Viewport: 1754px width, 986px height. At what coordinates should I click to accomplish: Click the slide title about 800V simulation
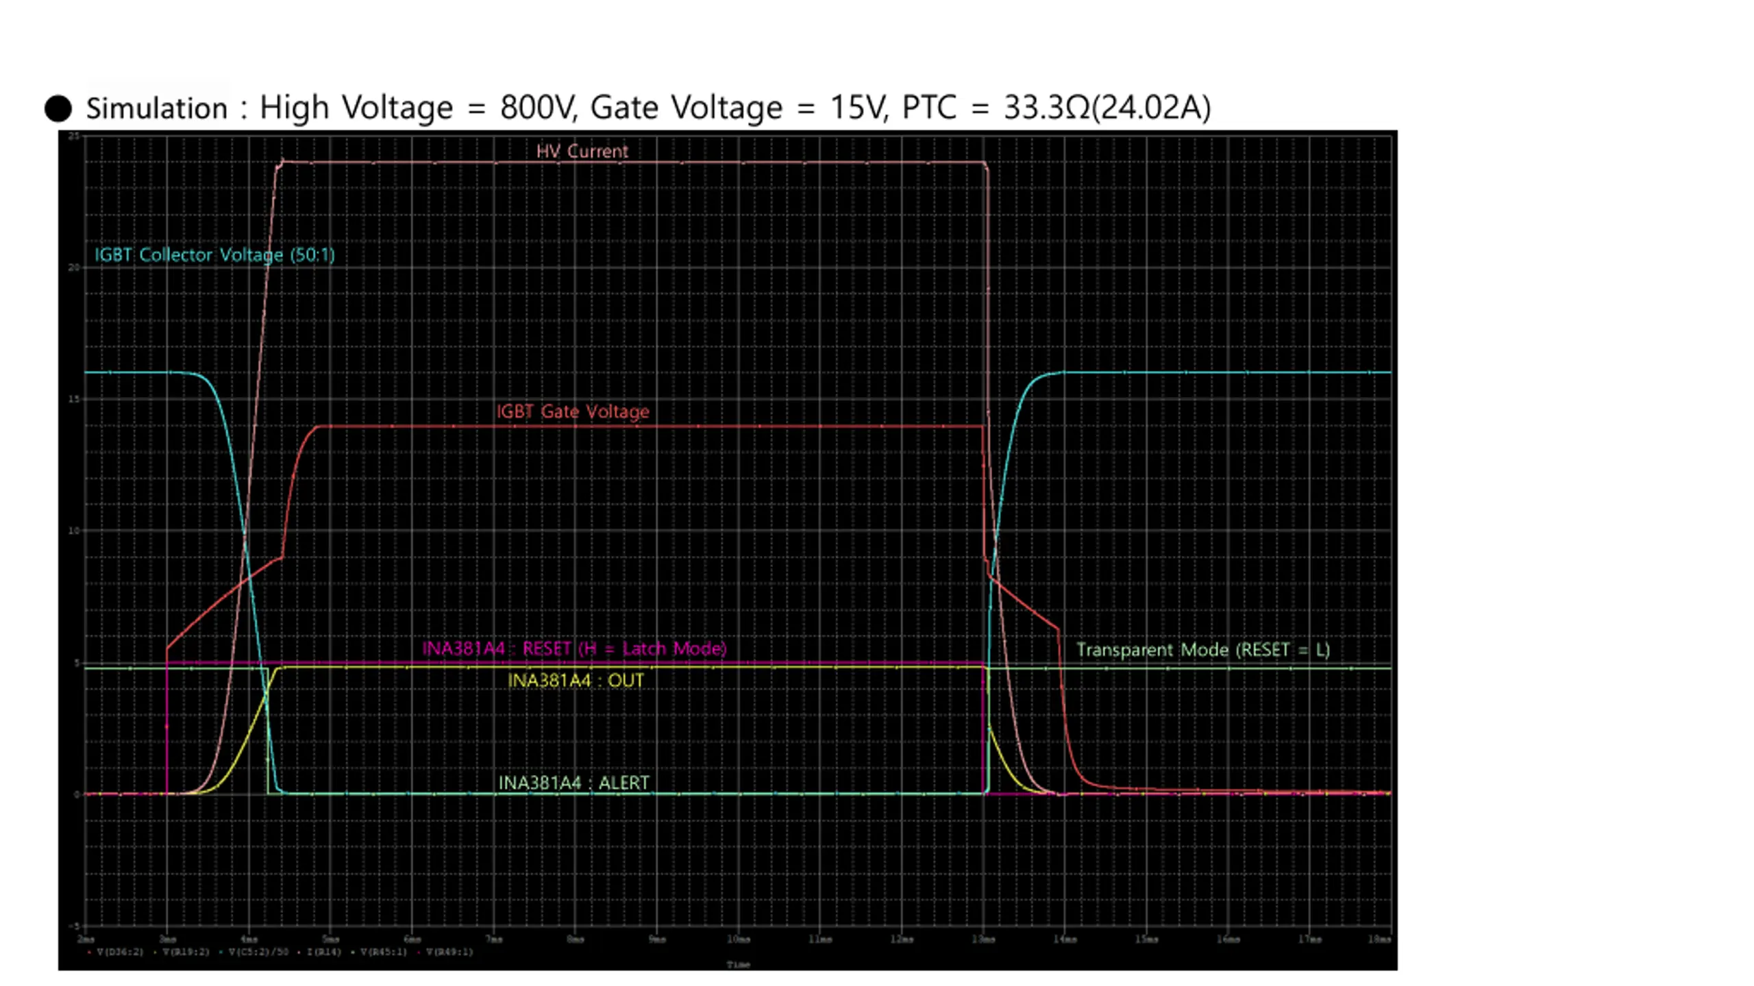[648, 108]
